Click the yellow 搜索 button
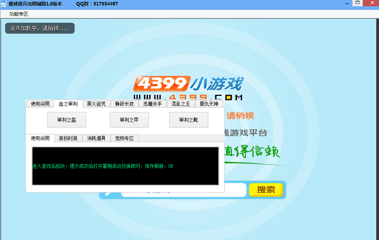 click(x=266, y=189)
